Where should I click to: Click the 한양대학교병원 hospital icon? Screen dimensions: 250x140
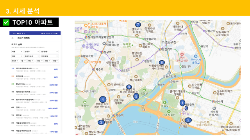click(x=182, y=54)
